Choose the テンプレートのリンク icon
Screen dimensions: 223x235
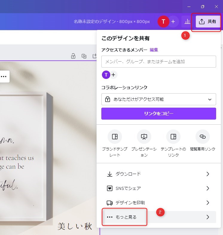click(173, 137)
